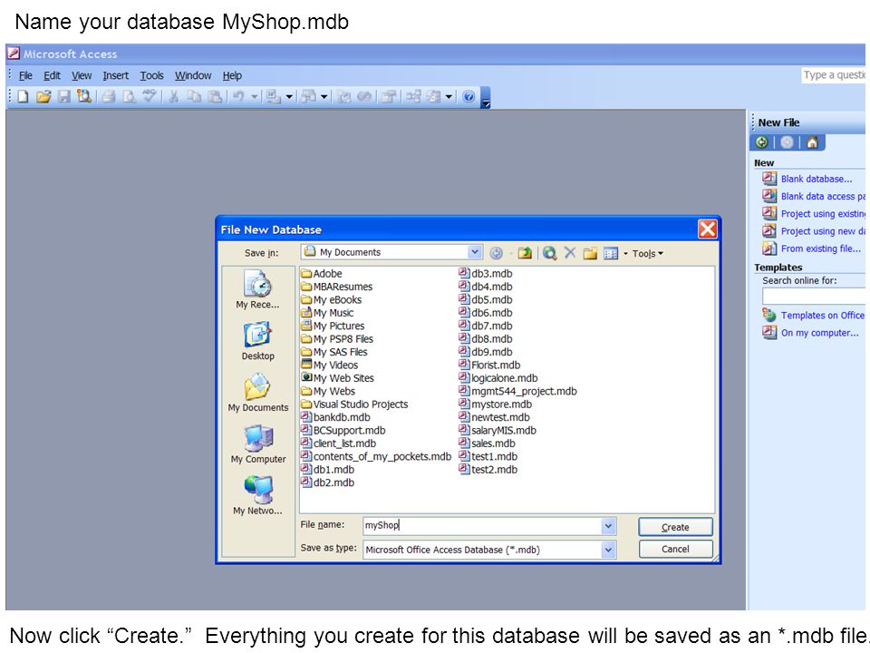Viewport: 870px width, 653px height.
Task: Open the Help menu
Action: pyautogui.click(x=232, y=75)
